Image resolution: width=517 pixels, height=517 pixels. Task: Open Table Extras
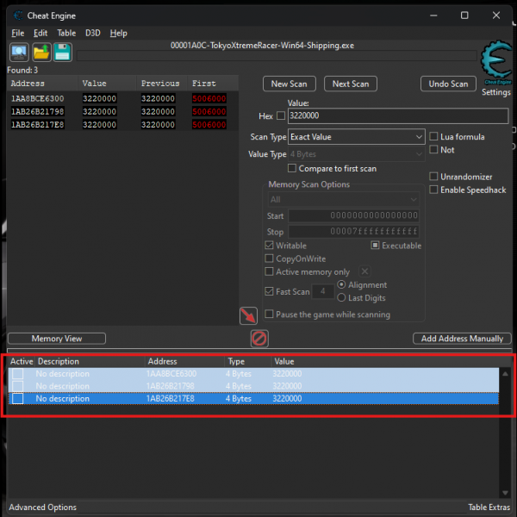(x=489, y=508)
